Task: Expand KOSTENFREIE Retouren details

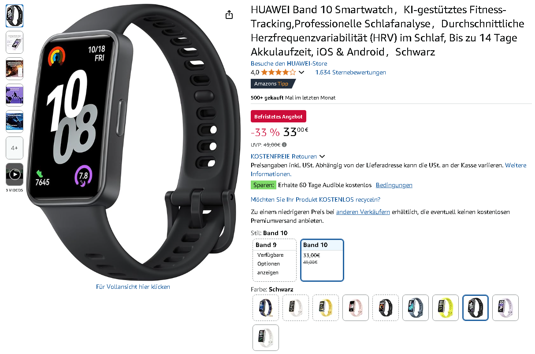Action: 288,156
